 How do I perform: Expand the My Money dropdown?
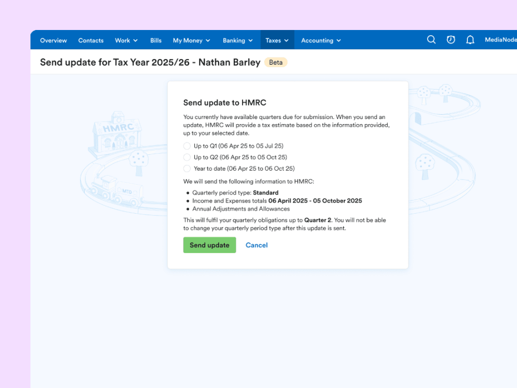(x=191, y=40)
